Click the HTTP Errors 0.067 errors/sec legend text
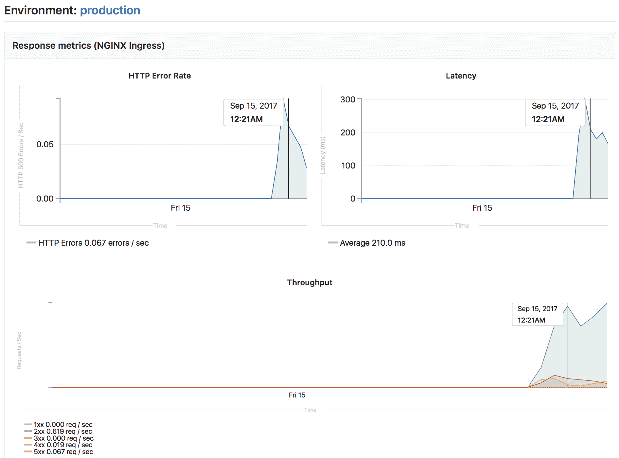The height and width of the screenshot is (458, 619). [x=93, y=243]
